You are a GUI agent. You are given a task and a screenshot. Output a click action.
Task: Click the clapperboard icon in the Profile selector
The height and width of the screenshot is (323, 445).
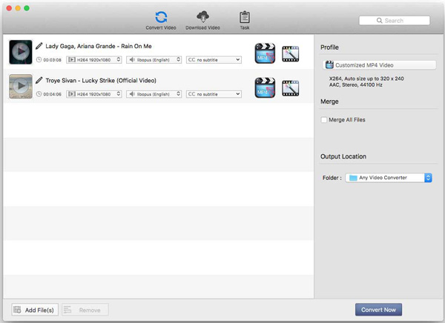[329, 65]
